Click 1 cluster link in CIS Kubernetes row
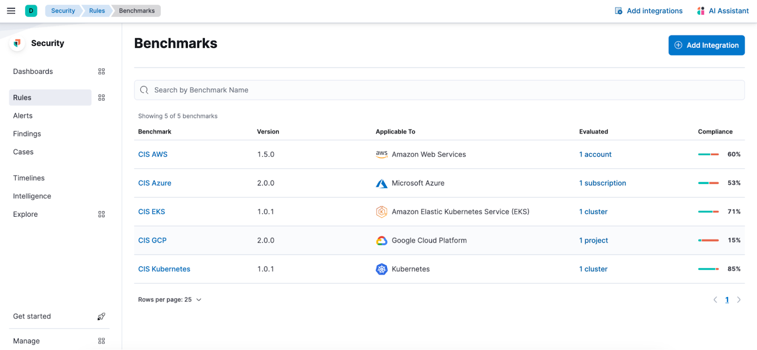The image size is (757, 350). pyautogui.click(x=593, y=269)
